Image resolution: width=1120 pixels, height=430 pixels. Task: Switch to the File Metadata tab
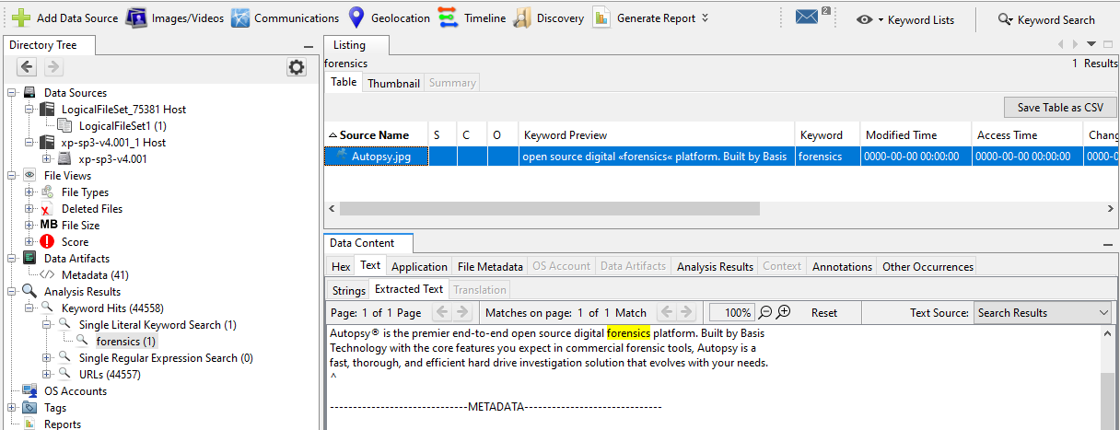(x=489, y=267)
